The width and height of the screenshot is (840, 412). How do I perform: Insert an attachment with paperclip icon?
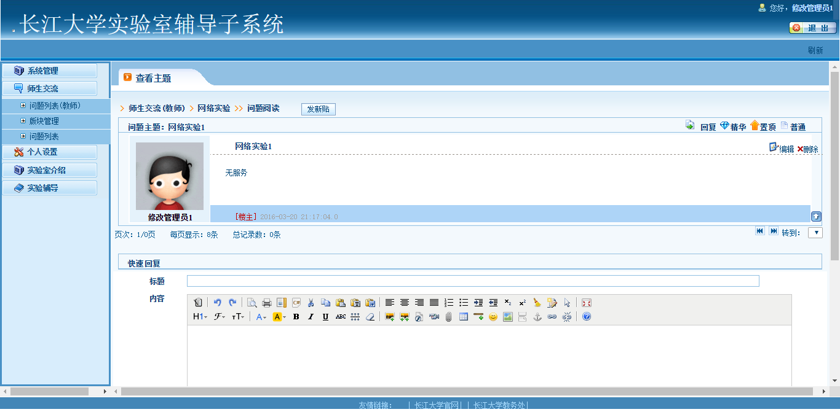[x=449, y=317]
